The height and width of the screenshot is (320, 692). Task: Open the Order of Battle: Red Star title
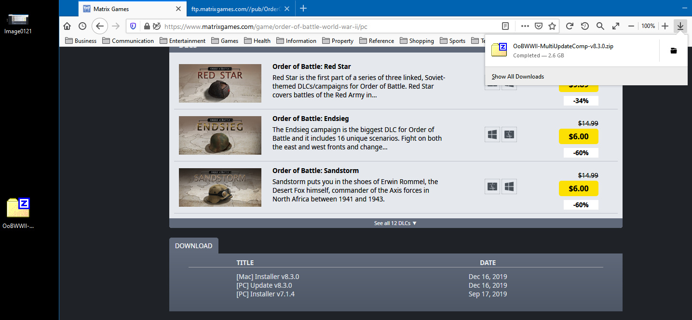[x=312, y=67]
